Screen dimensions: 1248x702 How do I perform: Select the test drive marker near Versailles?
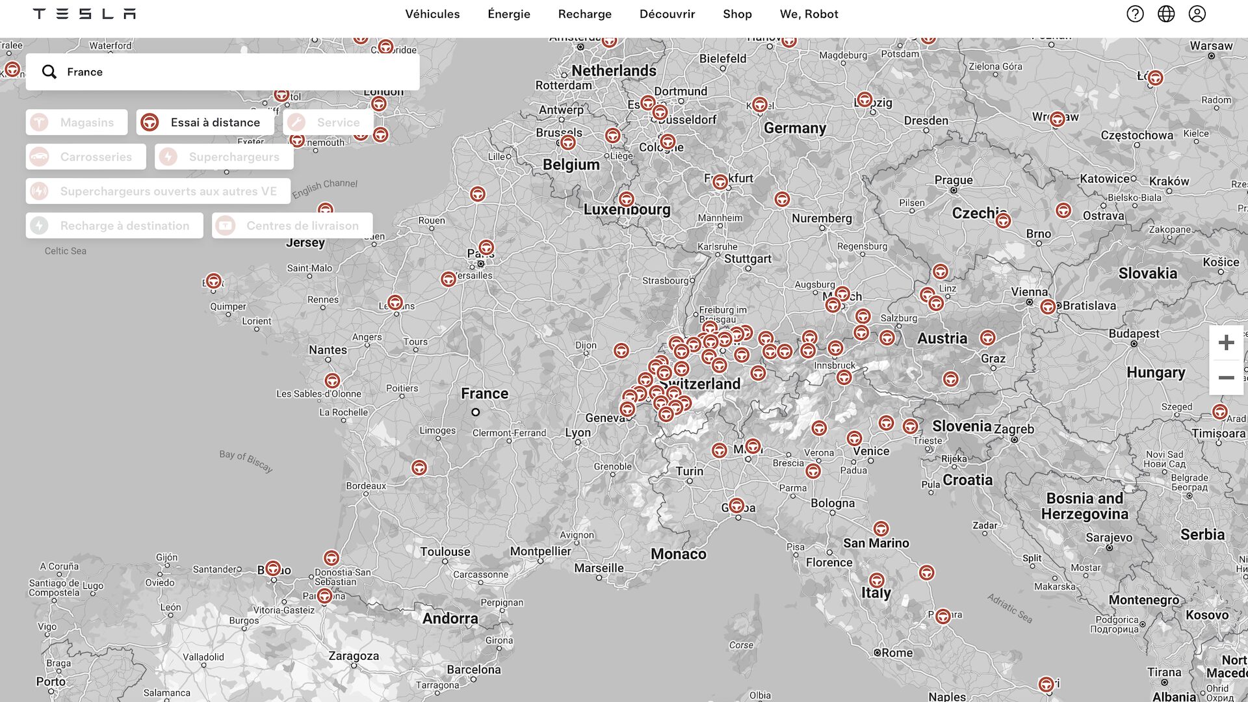(x=448, y=279)
